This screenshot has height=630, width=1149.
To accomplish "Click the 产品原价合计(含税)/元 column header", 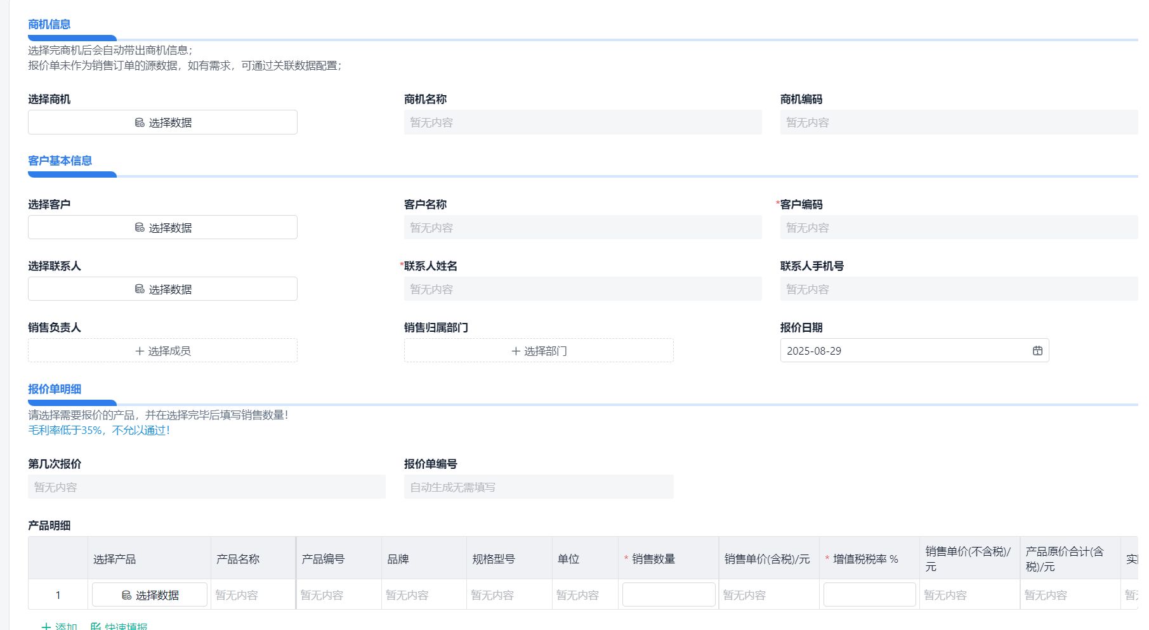I will (1070, 559).
